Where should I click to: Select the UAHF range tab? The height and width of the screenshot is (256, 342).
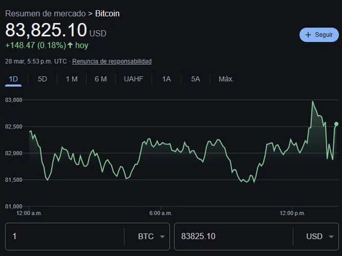[134, 79]
